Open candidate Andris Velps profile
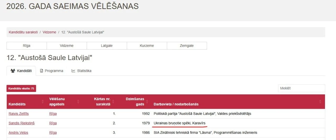Viewport: 336px width, 140px height. (18, 133)
